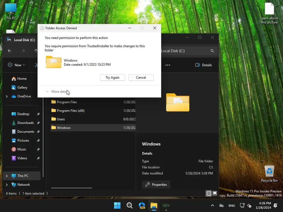This screenshot has width=283, height=212.
Task: Open the pinned Documents folder
Action: 23,132
